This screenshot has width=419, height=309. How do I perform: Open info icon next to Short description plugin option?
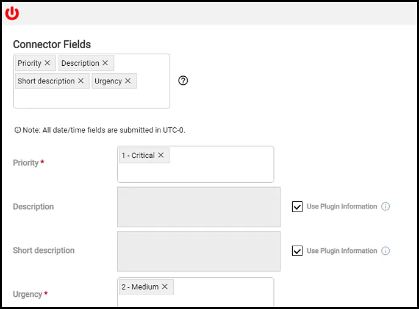coord(385,250)
